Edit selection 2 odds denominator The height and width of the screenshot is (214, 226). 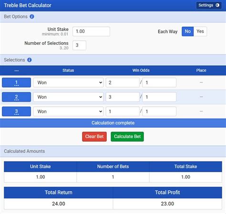(159, 97)
